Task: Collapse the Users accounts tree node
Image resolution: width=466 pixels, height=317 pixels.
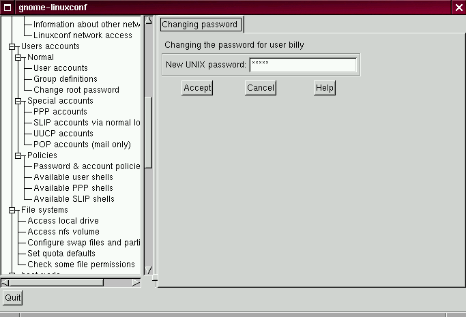Action: pyautogui.click(x=12, y=47)
